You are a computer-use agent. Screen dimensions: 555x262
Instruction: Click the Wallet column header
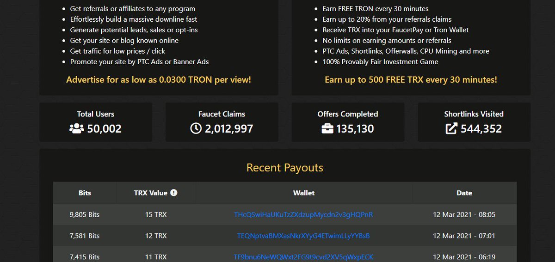tap(304, 193)
